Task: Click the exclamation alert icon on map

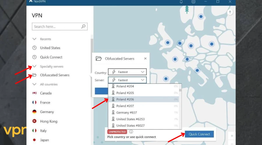Action: click(230, 12)
